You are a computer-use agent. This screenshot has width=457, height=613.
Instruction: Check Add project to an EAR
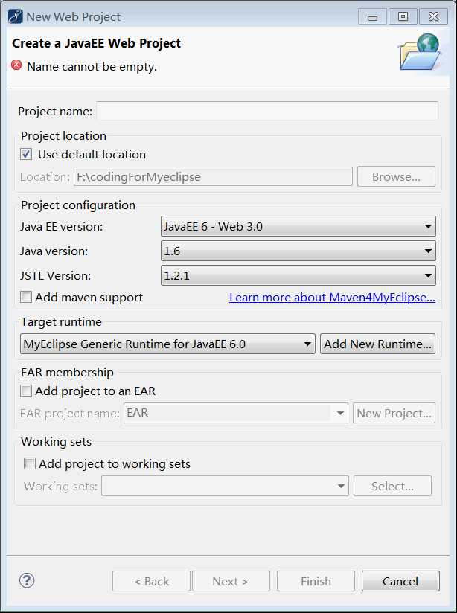coord(26,391)
